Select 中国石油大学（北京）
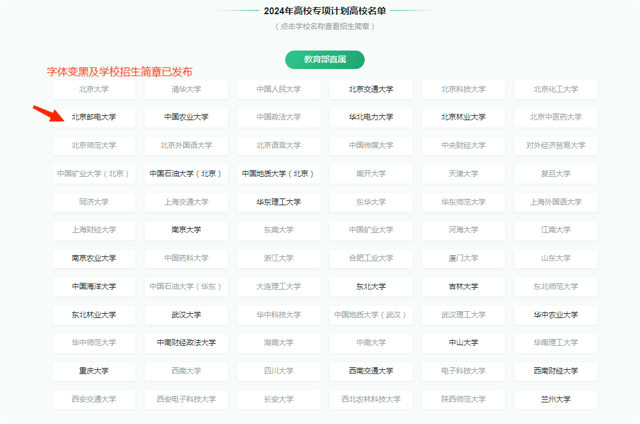 pyautogui.click(x=186, y=174)
